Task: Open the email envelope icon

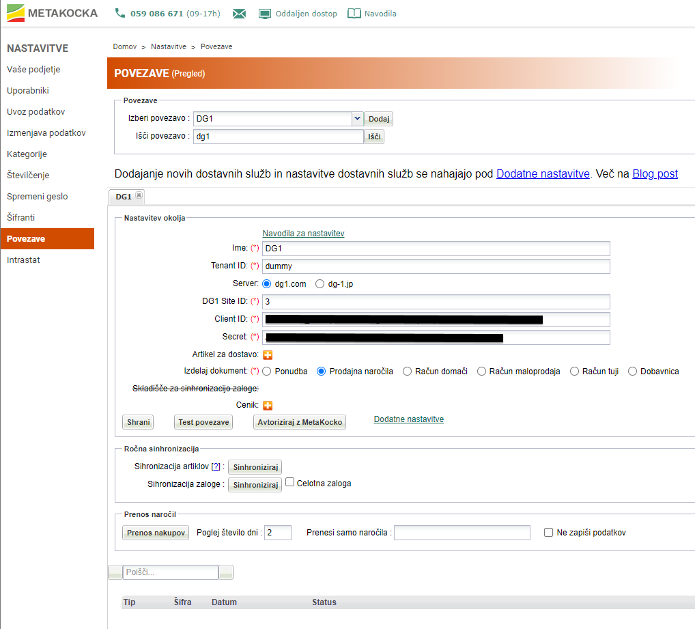Action: tap(240, 14)
